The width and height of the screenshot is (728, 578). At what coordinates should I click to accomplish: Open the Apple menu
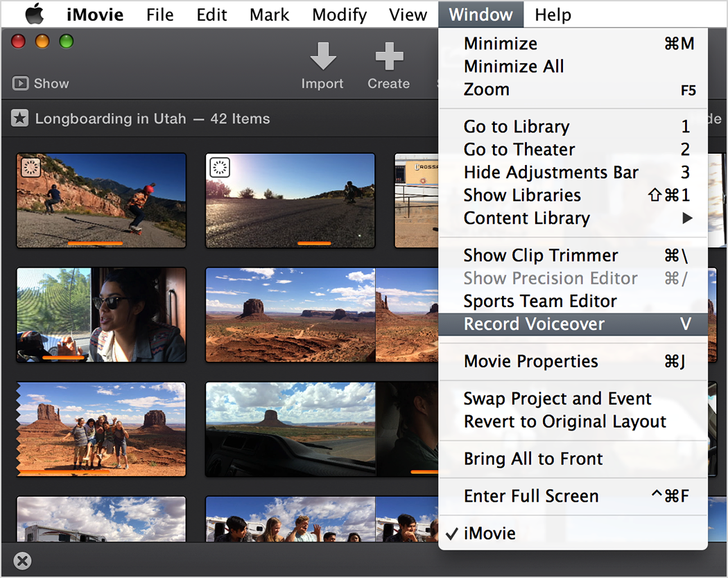(x=34, y=14)
